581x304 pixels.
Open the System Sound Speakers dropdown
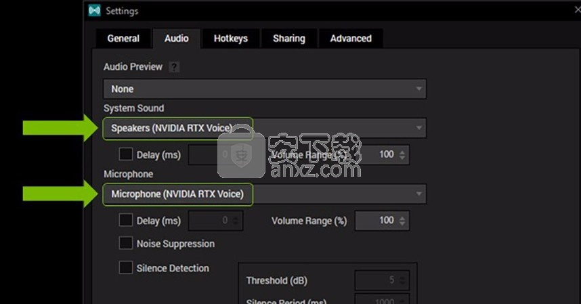(265, 128)
